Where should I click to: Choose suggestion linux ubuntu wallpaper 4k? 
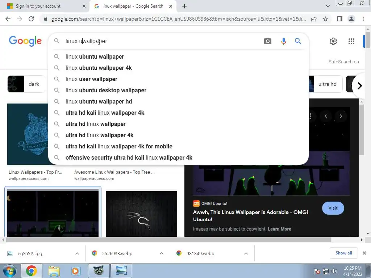click(178, 68)
